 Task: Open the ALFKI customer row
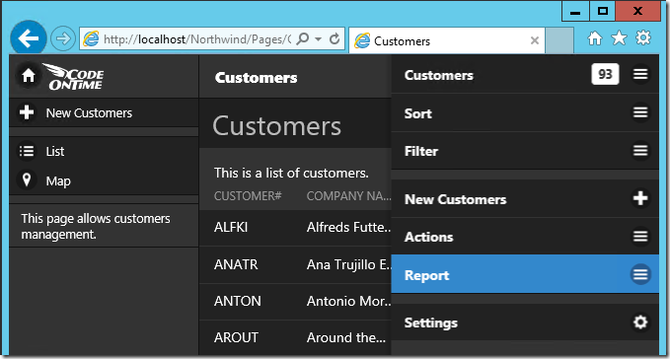(295, 228)
